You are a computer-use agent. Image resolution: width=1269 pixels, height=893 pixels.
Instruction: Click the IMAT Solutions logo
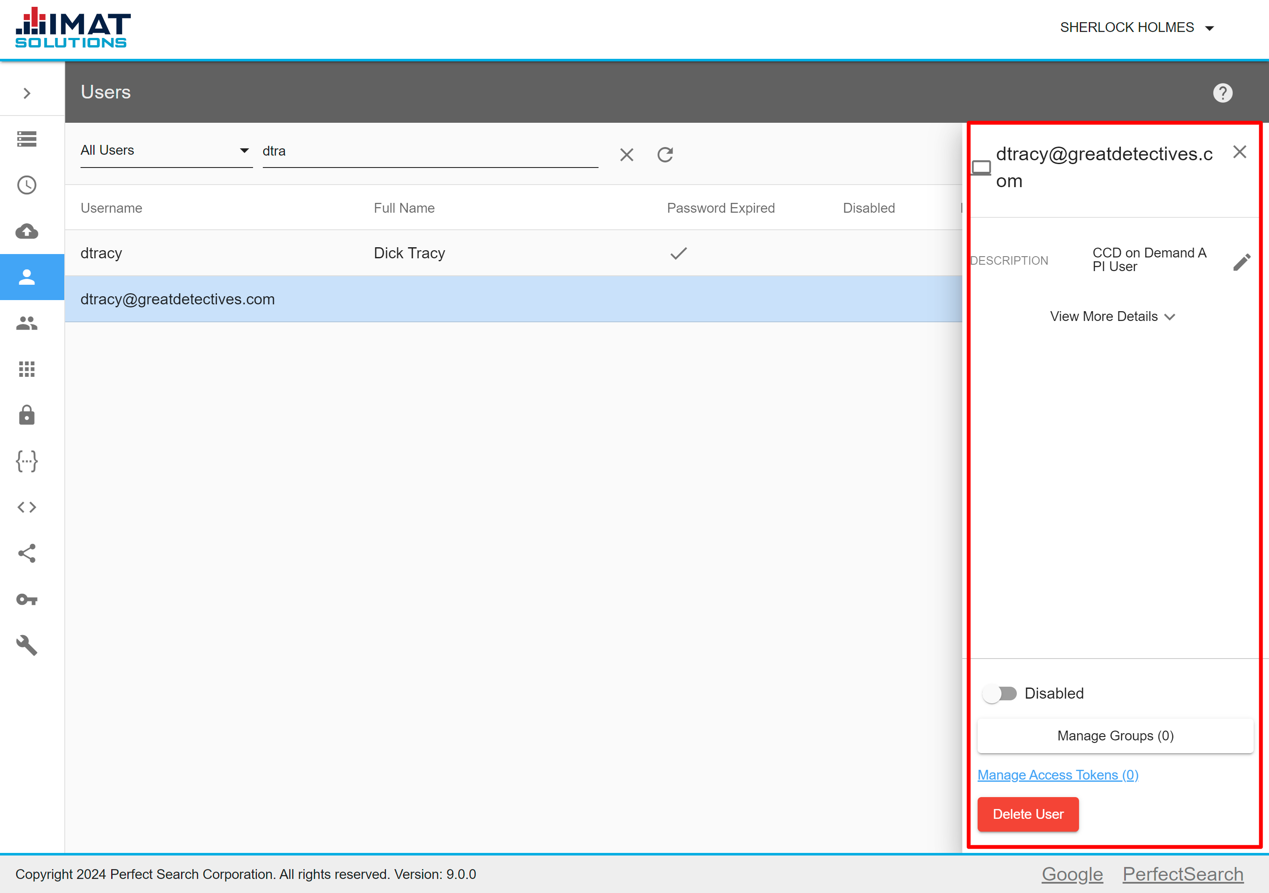pyautogui.click(x=73, y=28)
